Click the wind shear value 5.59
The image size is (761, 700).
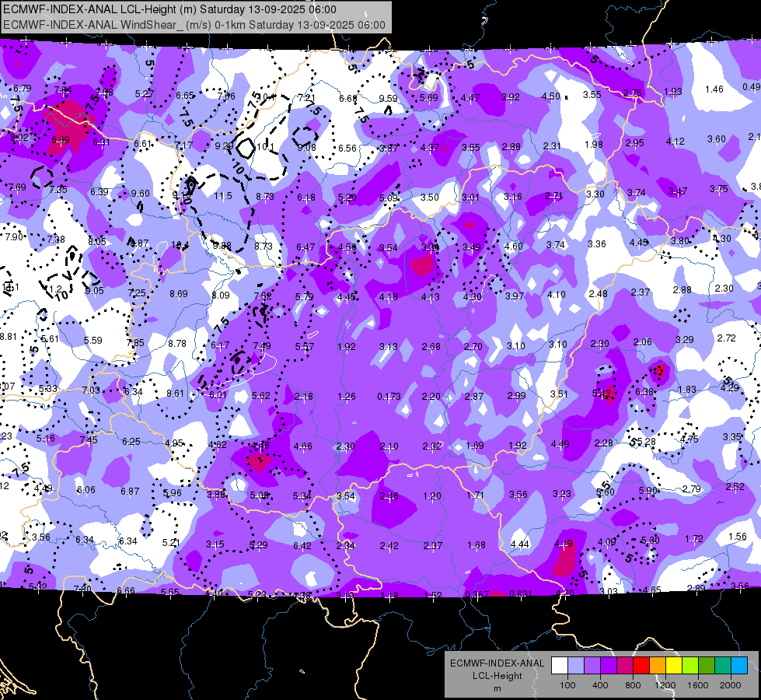(x=93, y=340)
